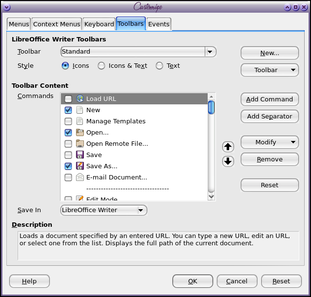
Task: Uncheck the New command checkbox
Action: [x=68, y=110]
